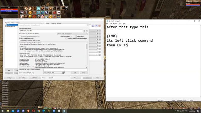This screenshot has width=201, height=113.
Task: Open Notepad Format menu
Action: coord(115,24)
